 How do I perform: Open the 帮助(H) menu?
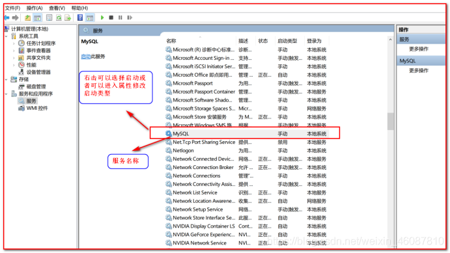[x=79, y=8]
